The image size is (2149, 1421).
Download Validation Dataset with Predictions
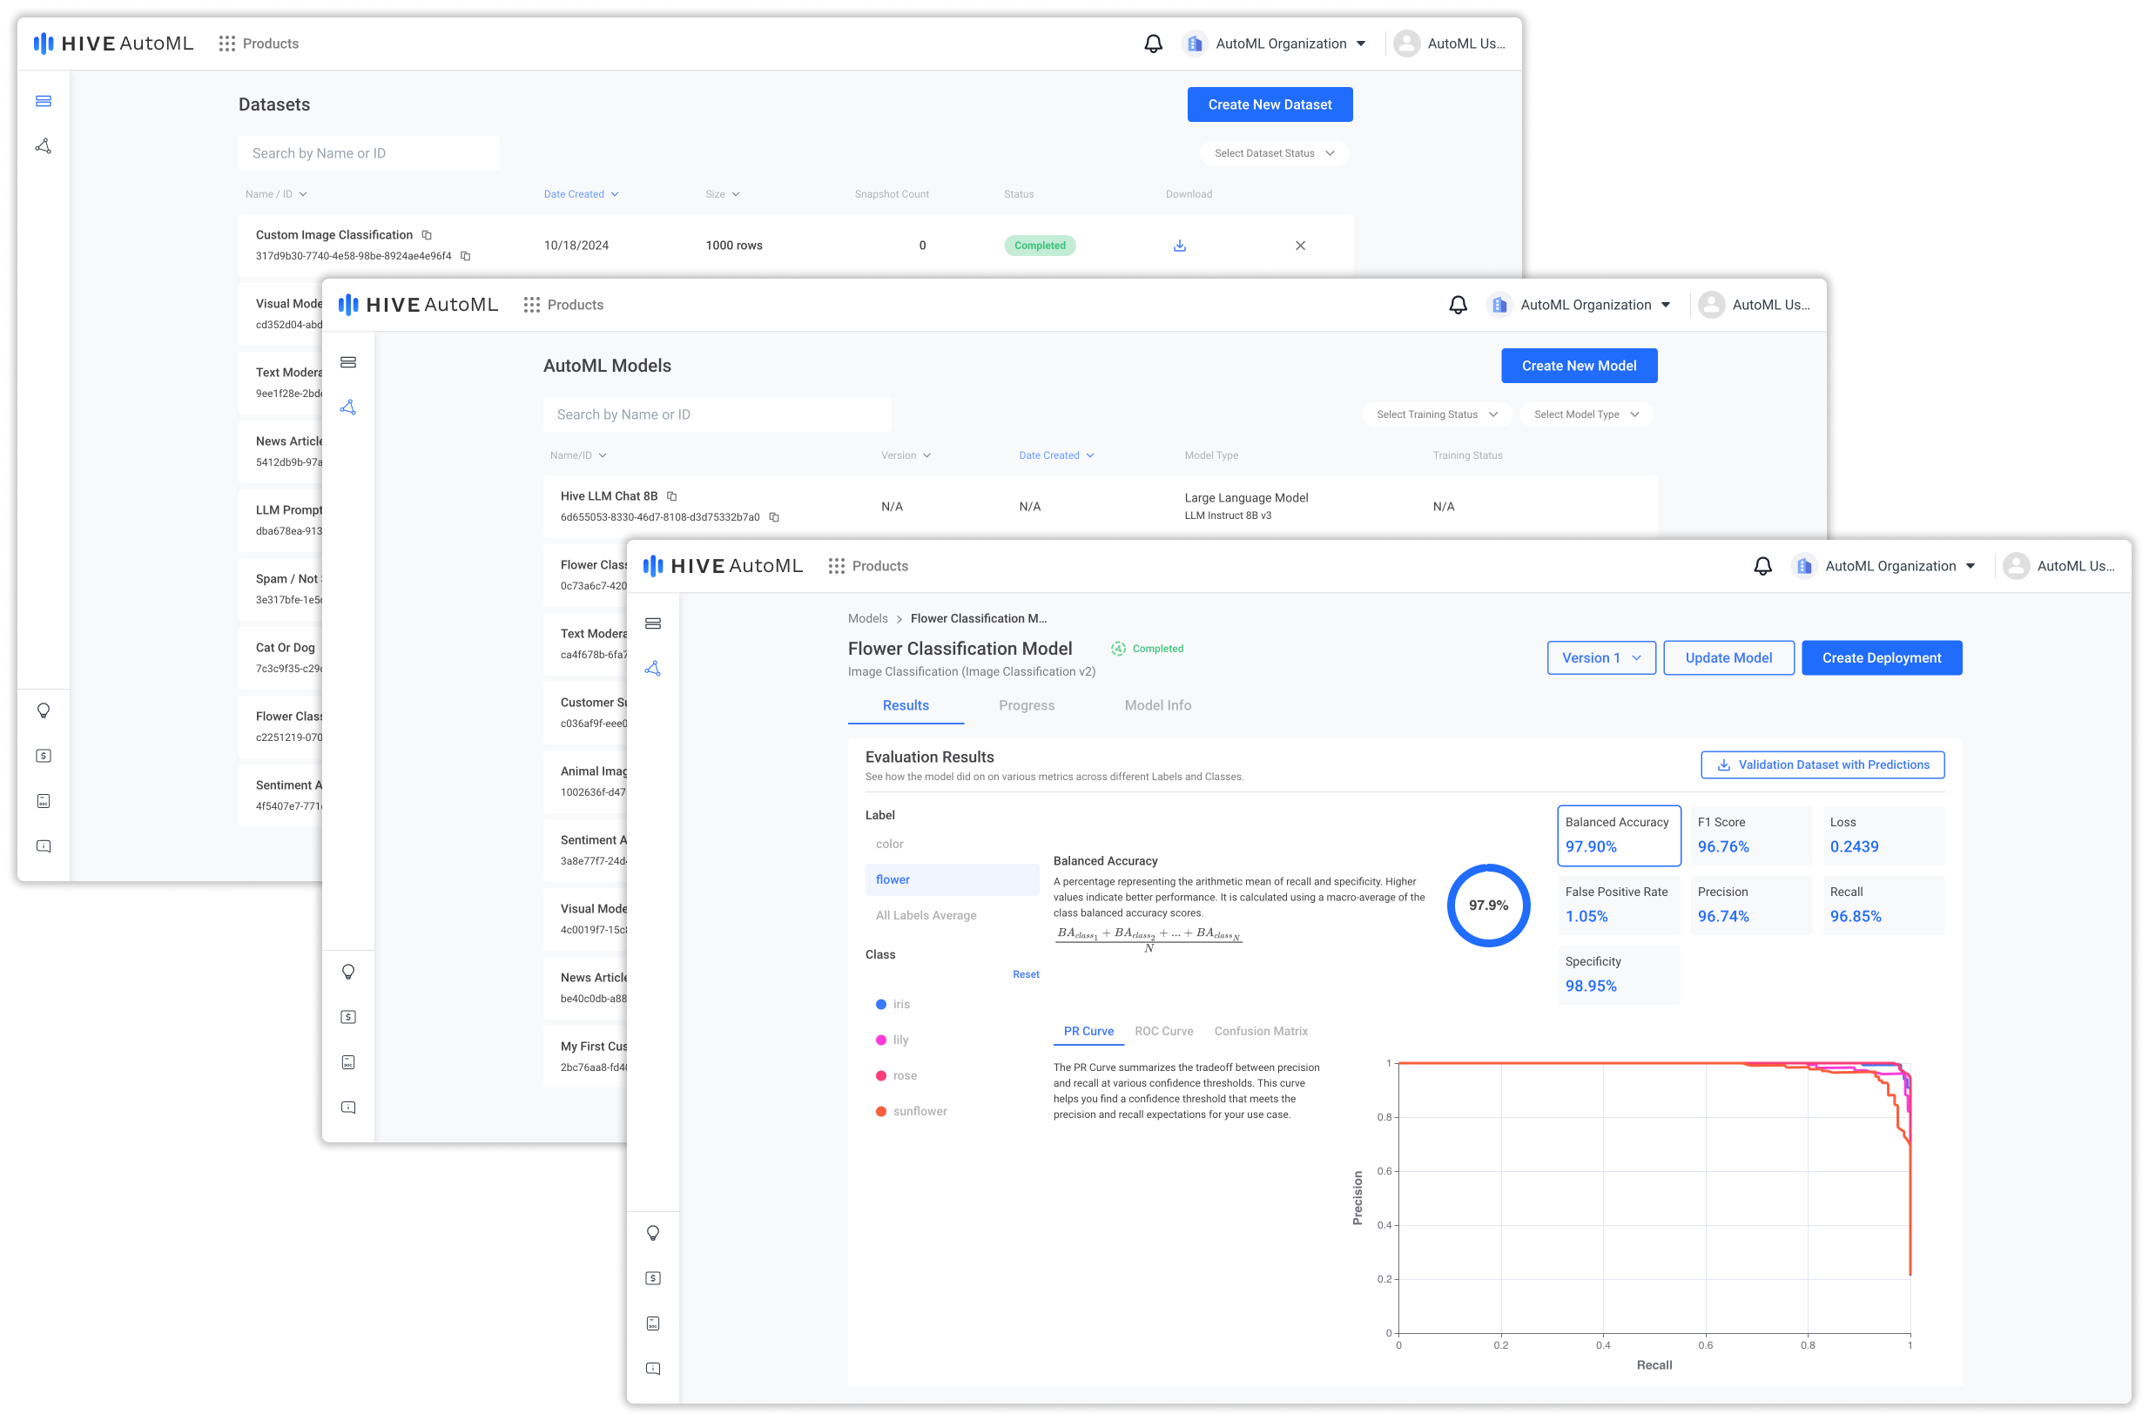coord(1822,764)
